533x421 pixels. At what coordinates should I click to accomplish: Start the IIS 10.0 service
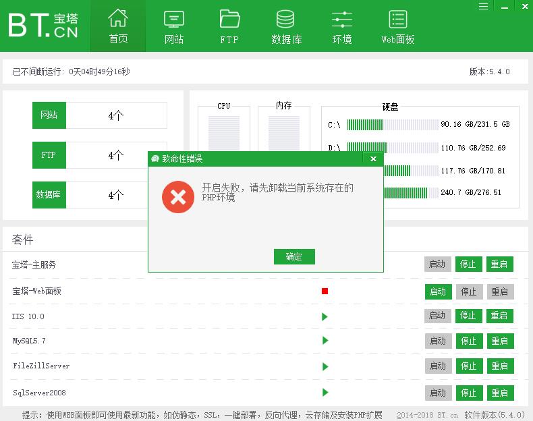point(437,316)
